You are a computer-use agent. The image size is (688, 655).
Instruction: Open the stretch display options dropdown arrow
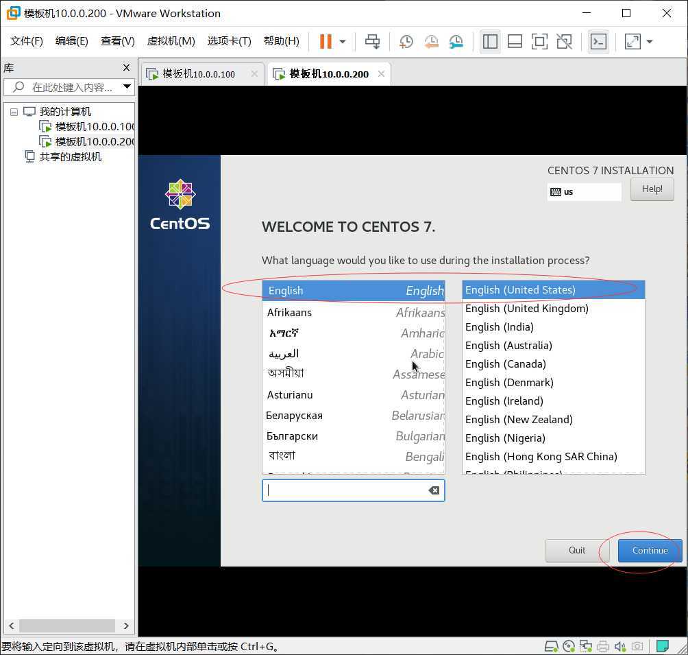coord(650,42)
